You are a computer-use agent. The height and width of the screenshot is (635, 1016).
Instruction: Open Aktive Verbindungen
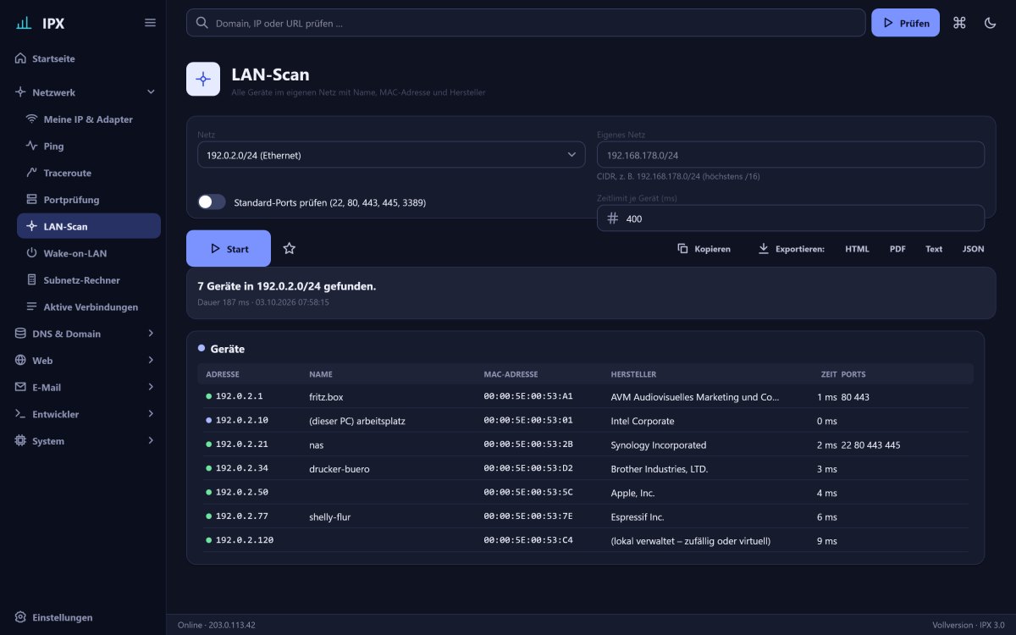pos(88,306)
